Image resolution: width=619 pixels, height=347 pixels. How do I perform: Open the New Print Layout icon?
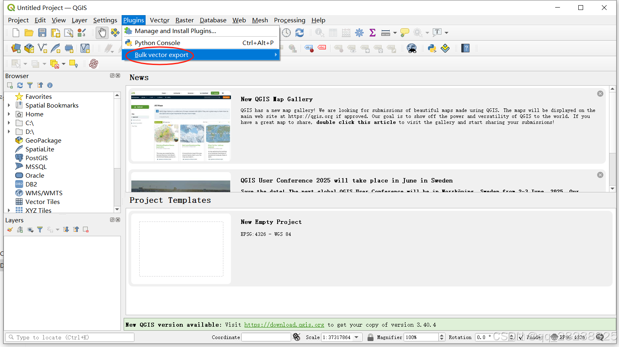55,33
